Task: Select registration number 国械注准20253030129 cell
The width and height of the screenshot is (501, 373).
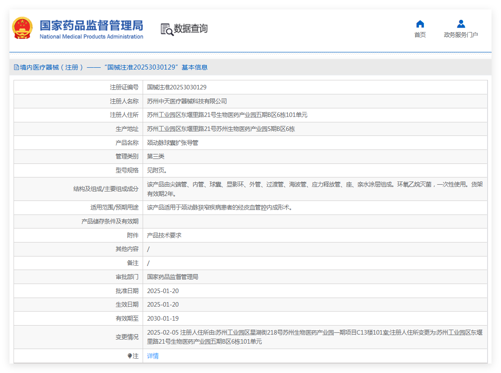Action: coord(176,87)
